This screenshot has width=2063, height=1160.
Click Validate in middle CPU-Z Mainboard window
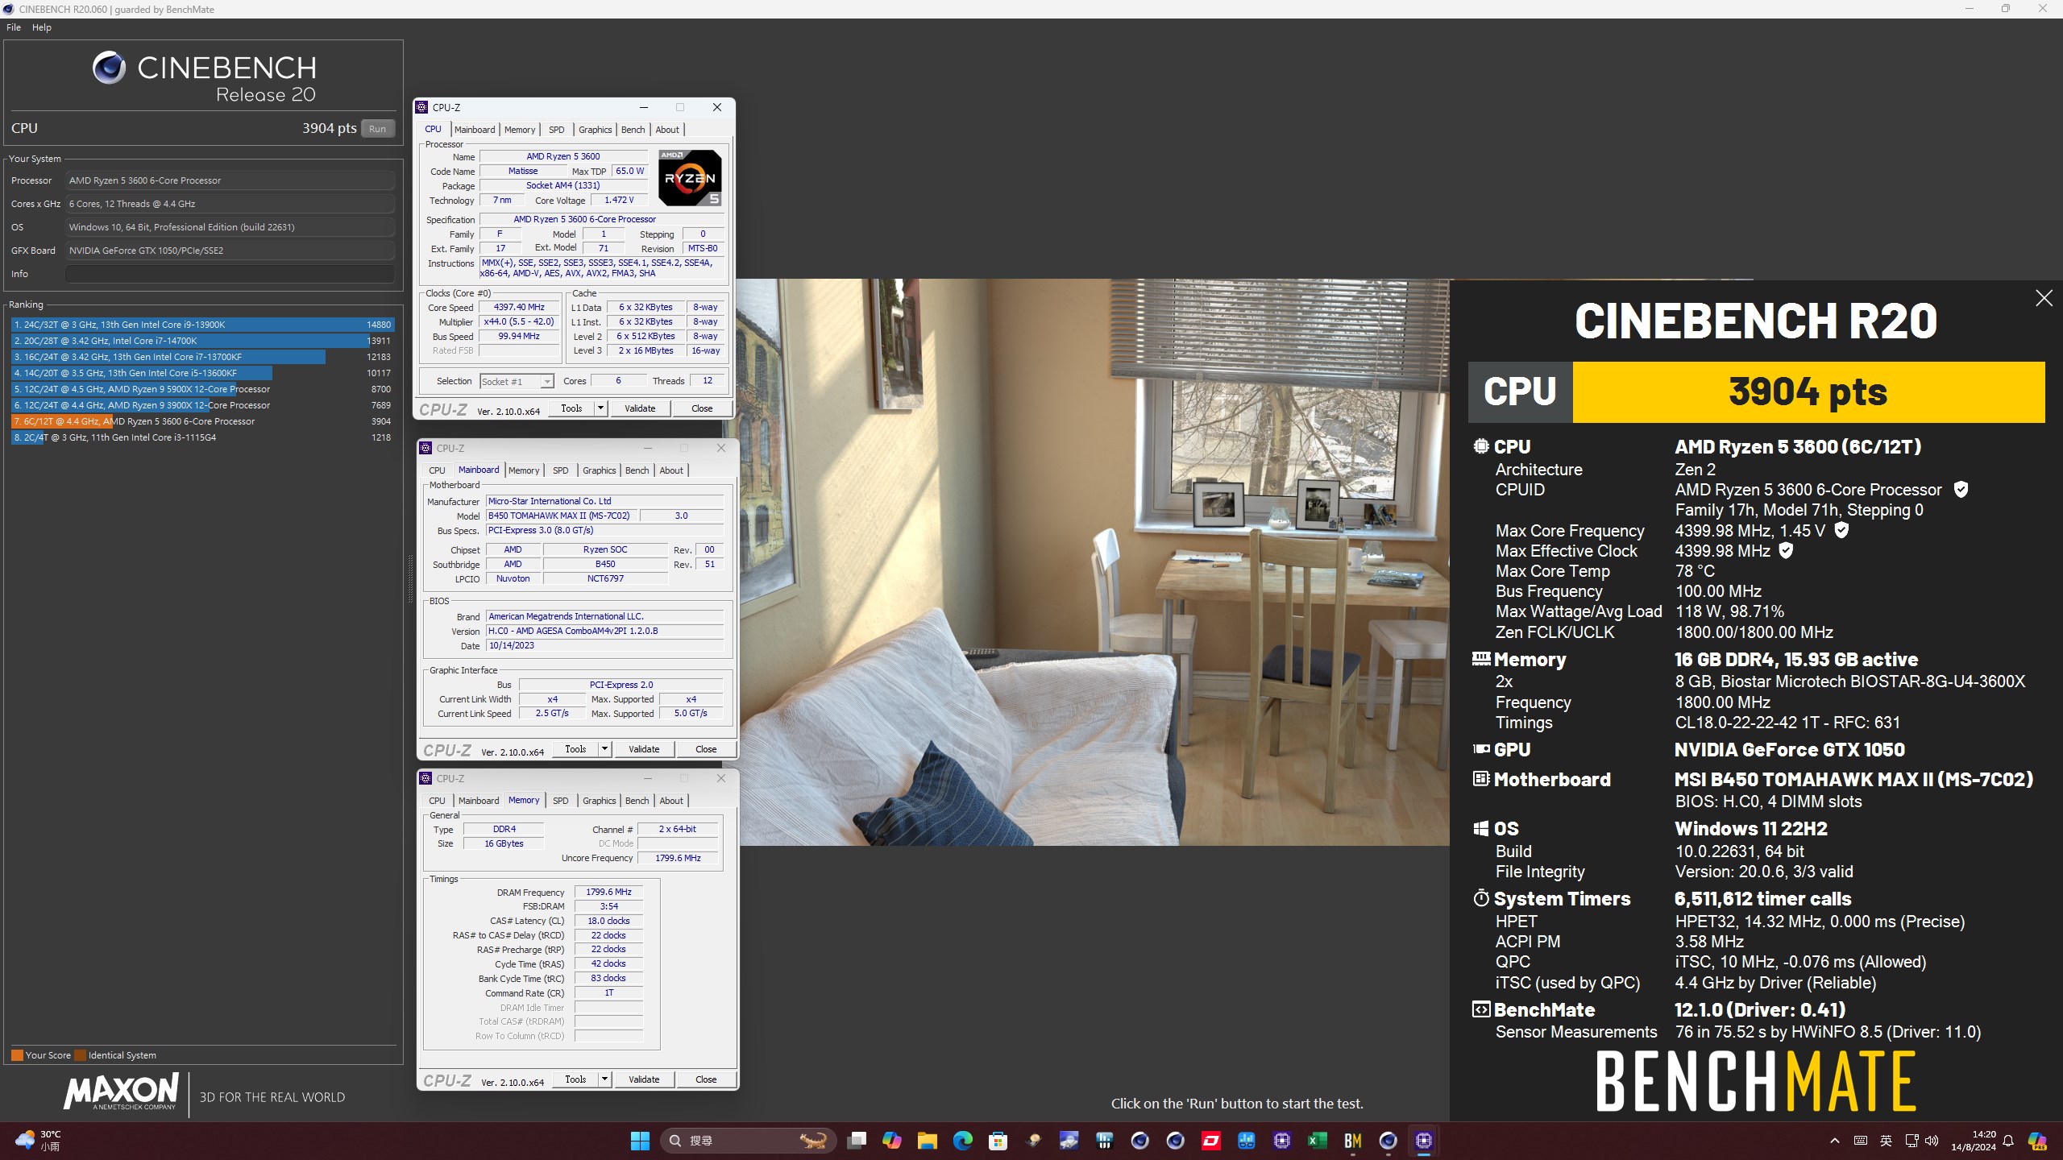click(644, 749)
